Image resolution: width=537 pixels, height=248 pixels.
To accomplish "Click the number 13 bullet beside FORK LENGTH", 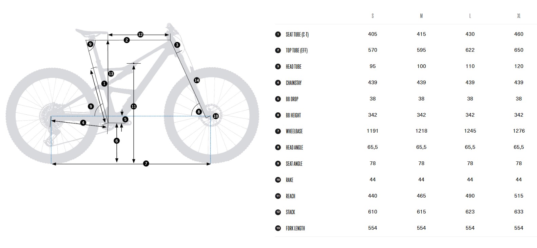I will pos(278,228).
